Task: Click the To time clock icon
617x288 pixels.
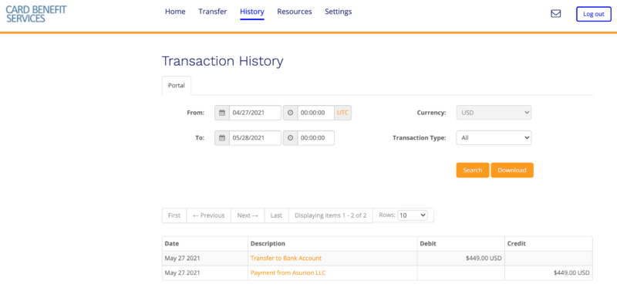Action: 291,138
